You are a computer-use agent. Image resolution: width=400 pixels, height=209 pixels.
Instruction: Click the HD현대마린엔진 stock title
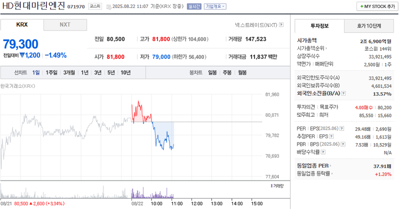tap(33, 6)
